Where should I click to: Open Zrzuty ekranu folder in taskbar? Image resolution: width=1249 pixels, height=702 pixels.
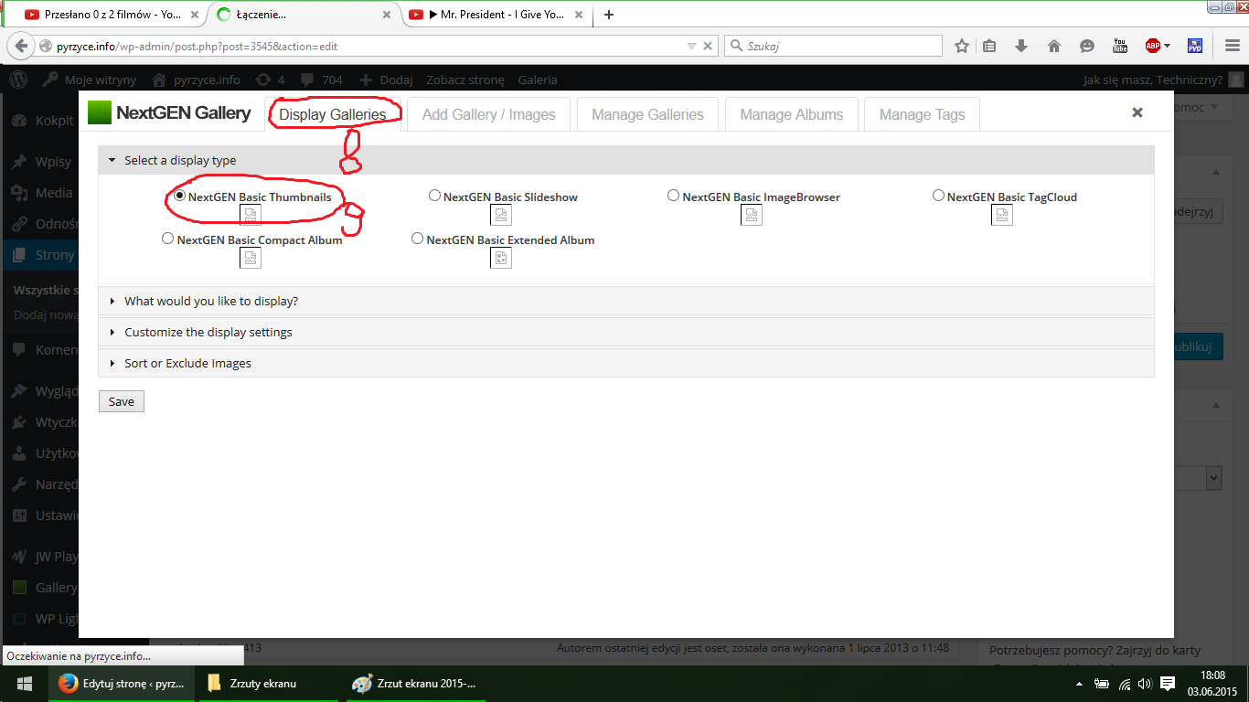point(262,684)
